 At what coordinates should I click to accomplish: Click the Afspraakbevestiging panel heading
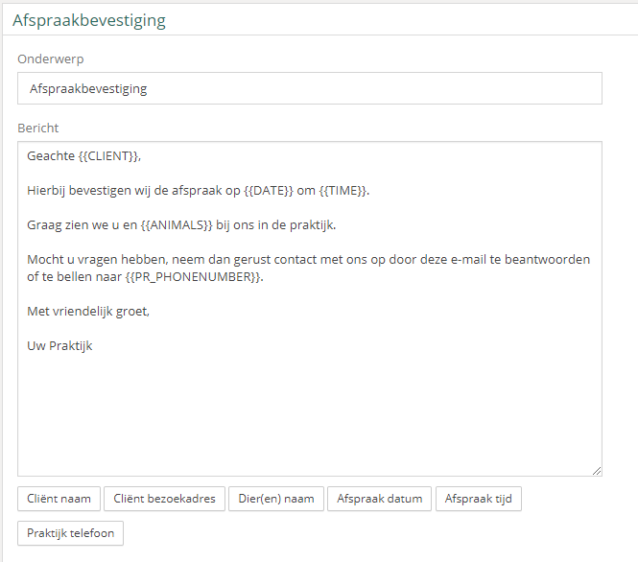click(88, 19)
